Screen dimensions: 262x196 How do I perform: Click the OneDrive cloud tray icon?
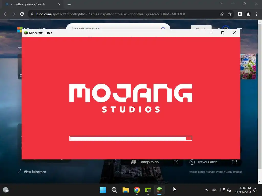click(214, 190)
